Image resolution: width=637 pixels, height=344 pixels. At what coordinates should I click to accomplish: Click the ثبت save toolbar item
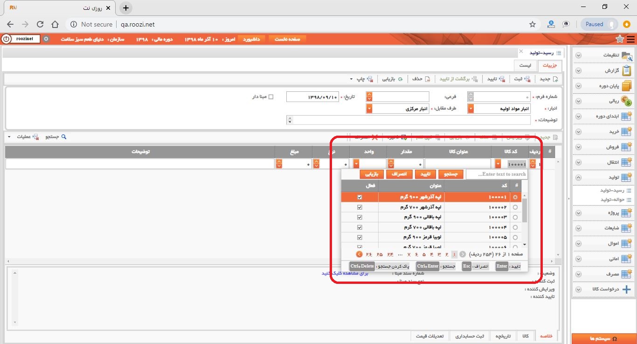(523, 79)
